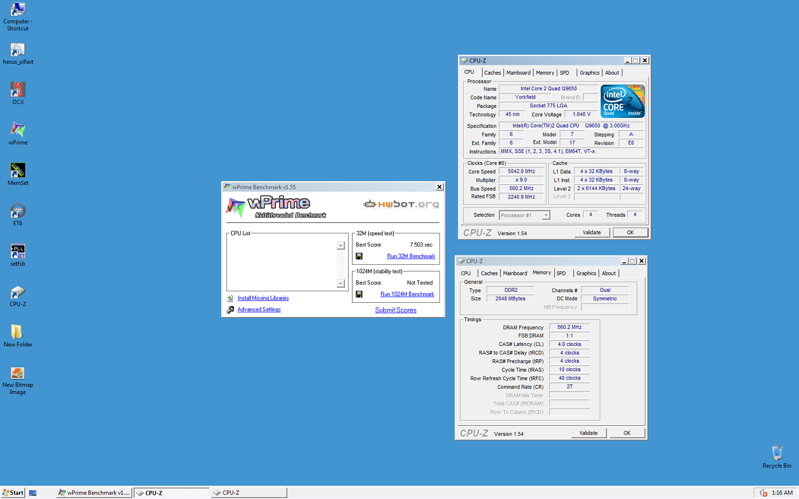Switch to Mainboard tab in lower CPU-Z window

coord(515,273)
